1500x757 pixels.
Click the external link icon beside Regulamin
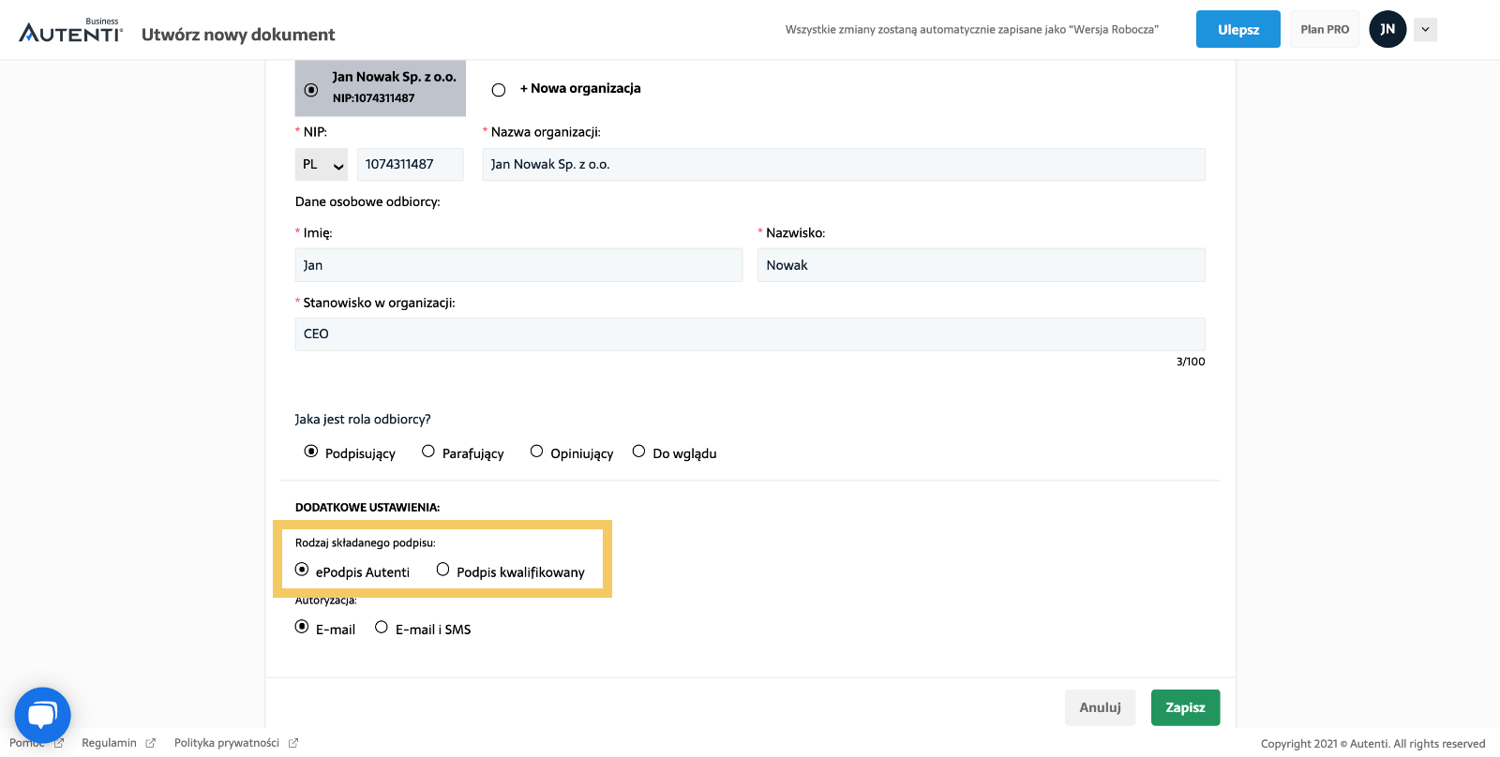tap(151, 743)
